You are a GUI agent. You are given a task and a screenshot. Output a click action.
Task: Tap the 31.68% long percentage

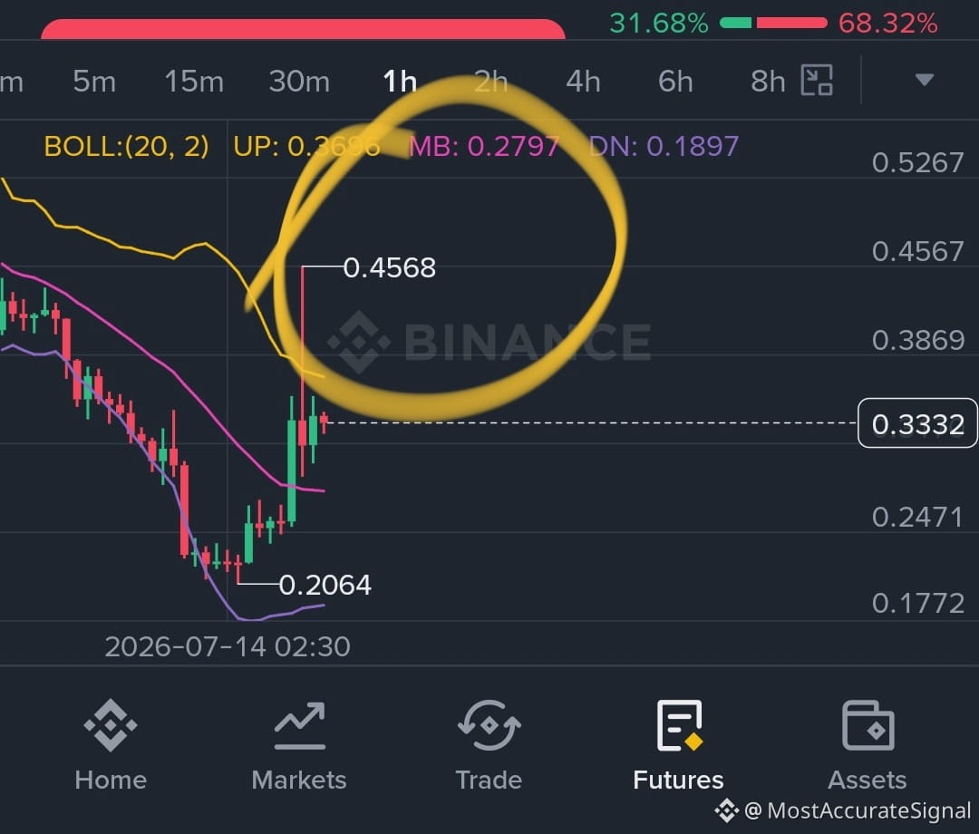(659, 24)
